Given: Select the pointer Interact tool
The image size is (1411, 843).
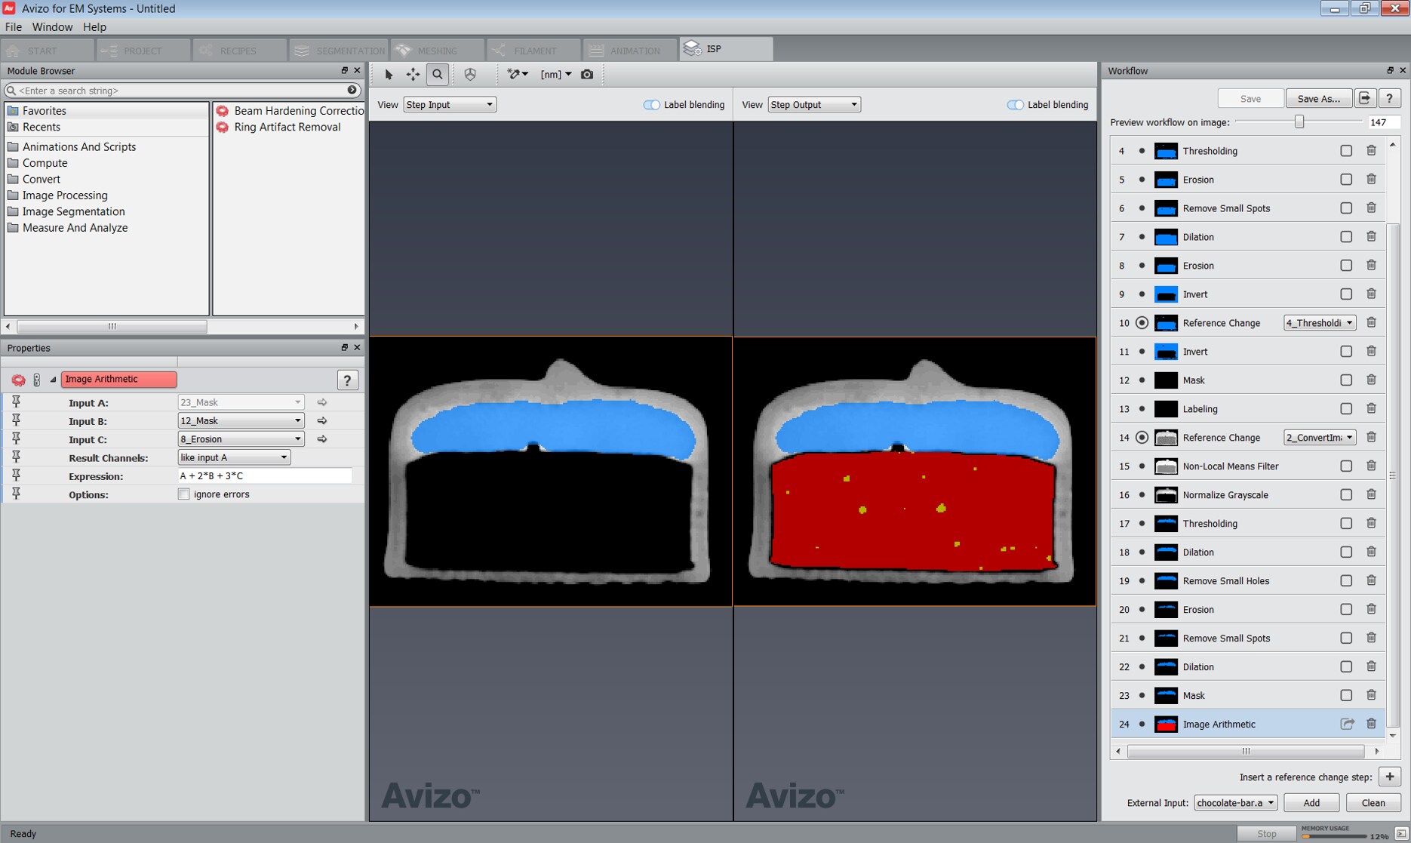Looking at the screenshot, I should tap(387, 74).
